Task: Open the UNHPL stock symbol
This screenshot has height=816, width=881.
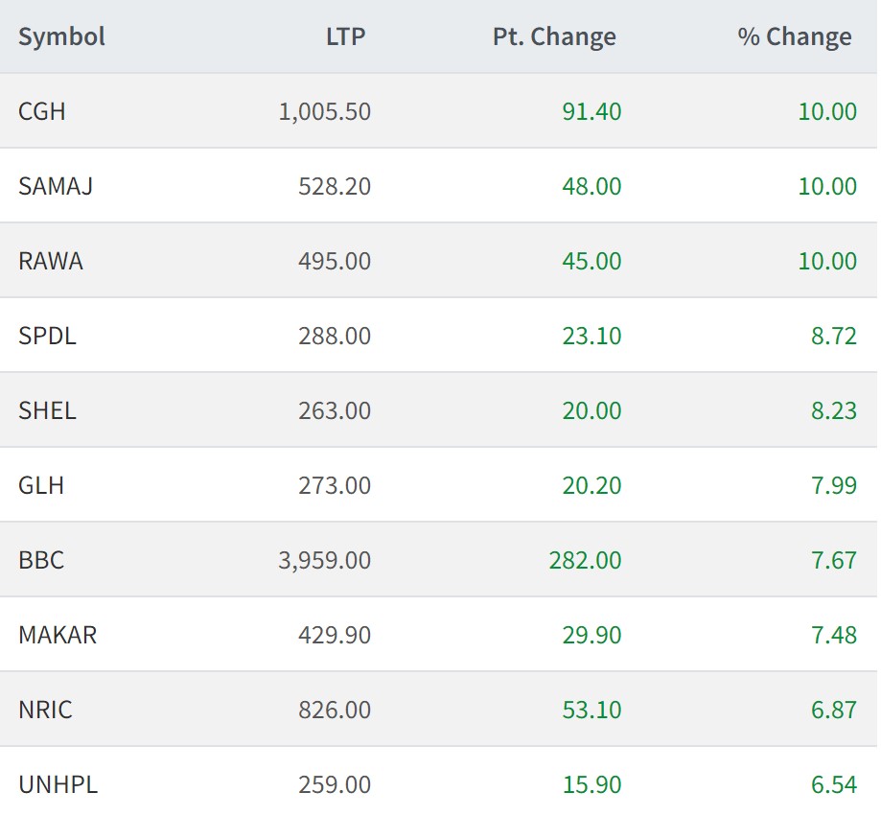Action: 58,784
